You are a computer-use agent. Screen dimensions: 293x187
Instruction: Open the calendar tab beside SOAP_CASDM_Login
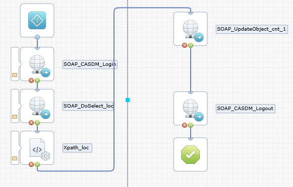tap(15, 75)
